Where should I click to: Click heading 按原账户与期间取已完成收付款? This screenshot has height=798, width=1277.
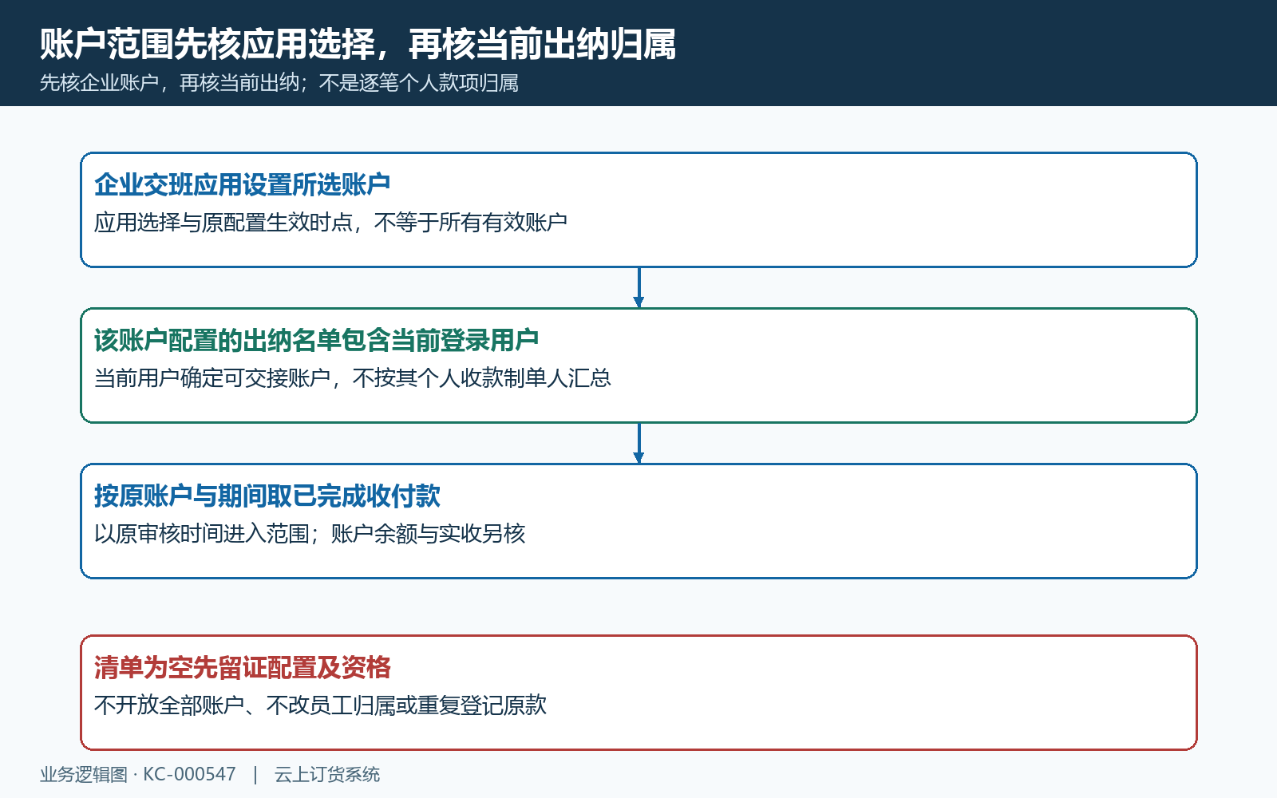[x=267, y=496]
